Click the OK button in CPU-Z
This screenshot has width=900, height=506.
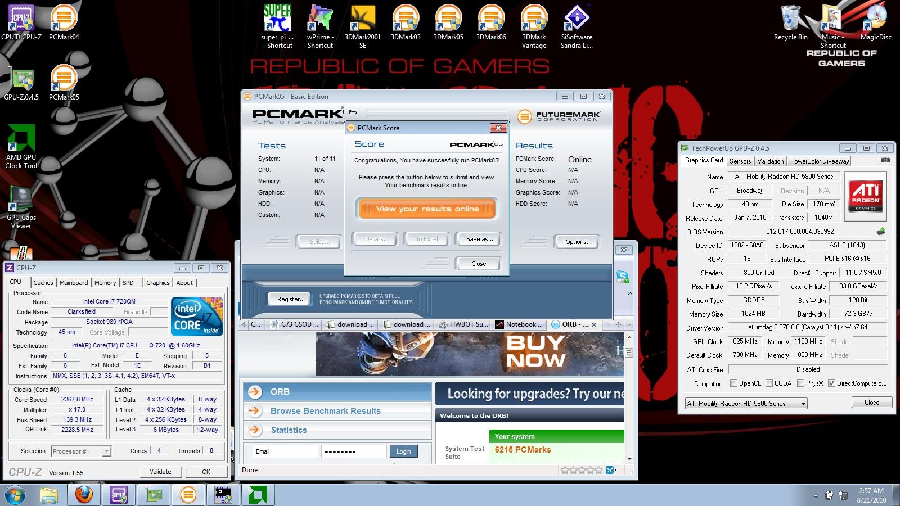206,472
